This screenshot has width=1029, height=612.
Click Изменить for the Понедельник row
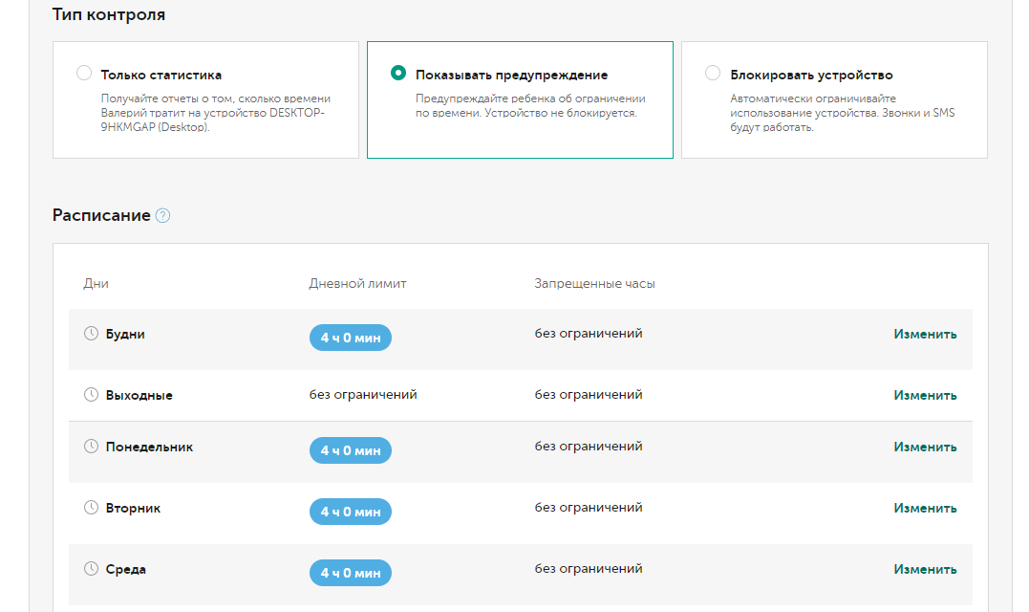click(x=925, y=447)
